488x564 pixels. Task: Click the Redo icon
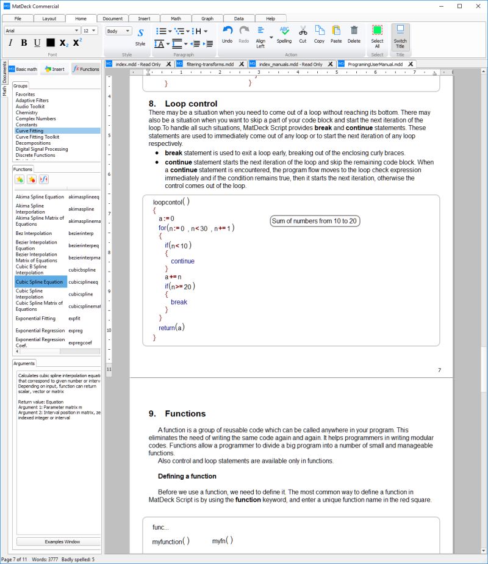point(244,35)
